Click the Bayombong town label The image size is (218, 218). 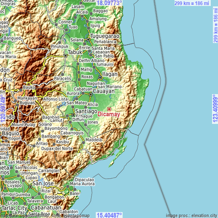pyautogui.click(x=56, y=129)
